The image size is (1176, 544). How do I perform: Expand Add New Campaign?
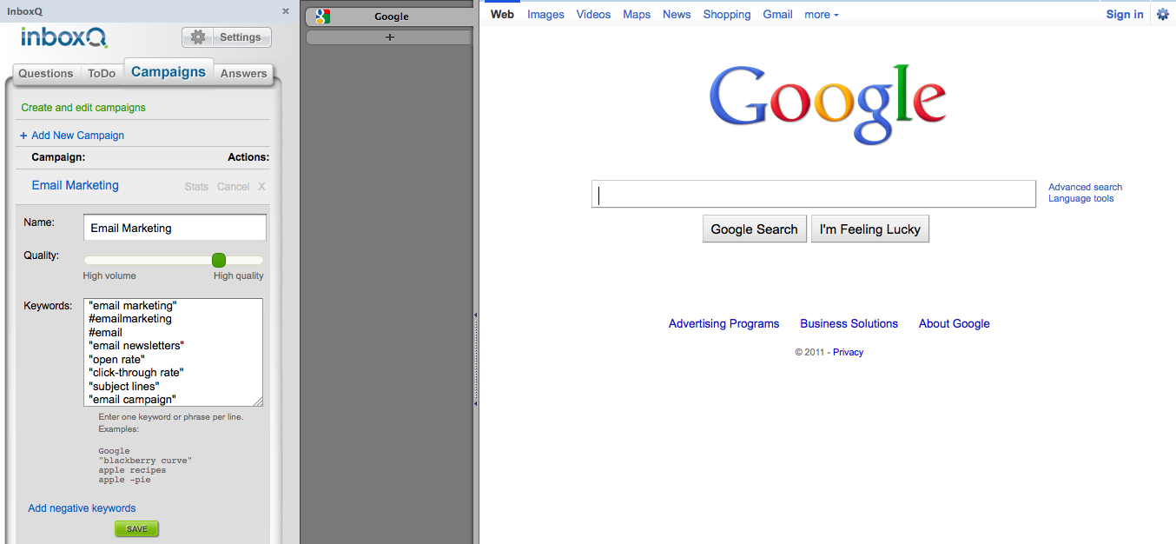[72, 136]
